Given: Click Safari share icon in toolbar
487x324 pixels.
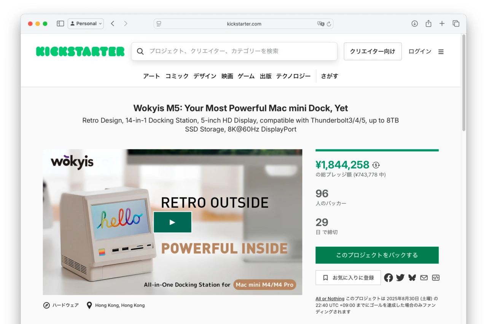Looking at the screenshot, I should click(x=428, y=24).
